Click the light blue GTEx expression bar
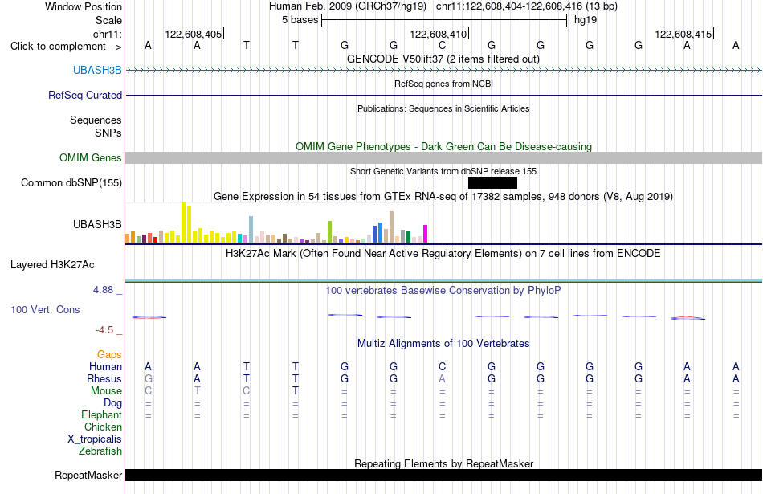The image size is (763, 494). [x=251, y=229]
